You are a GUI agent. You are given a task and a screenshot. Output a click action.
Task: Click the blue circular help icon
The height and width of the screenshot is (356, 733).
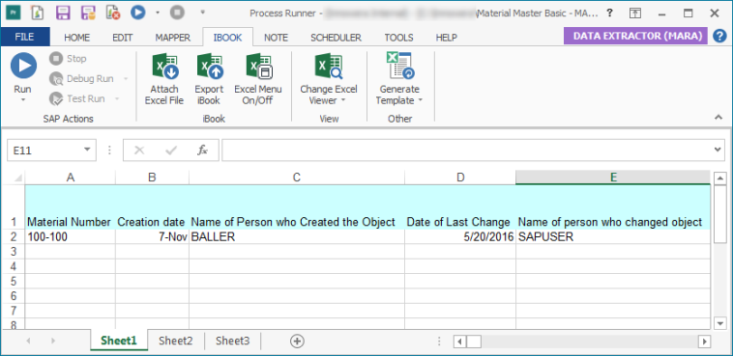tap(719, 36)
